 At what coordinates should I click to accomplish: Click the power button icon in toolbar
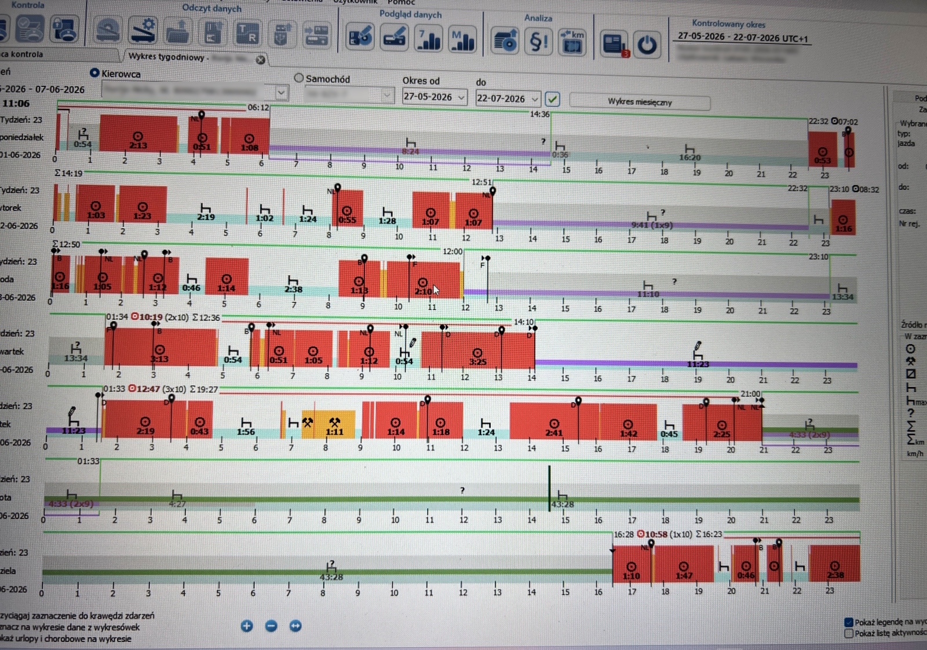[647, 45]
